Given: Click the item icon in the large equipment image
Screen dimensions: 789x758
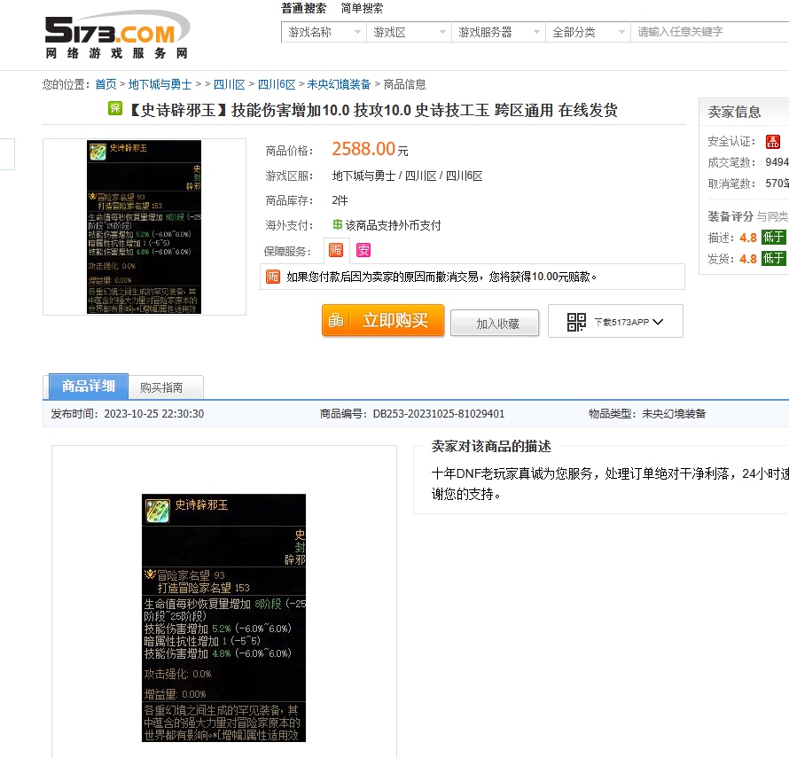Looking at the screenshot, I should point(158,510).
